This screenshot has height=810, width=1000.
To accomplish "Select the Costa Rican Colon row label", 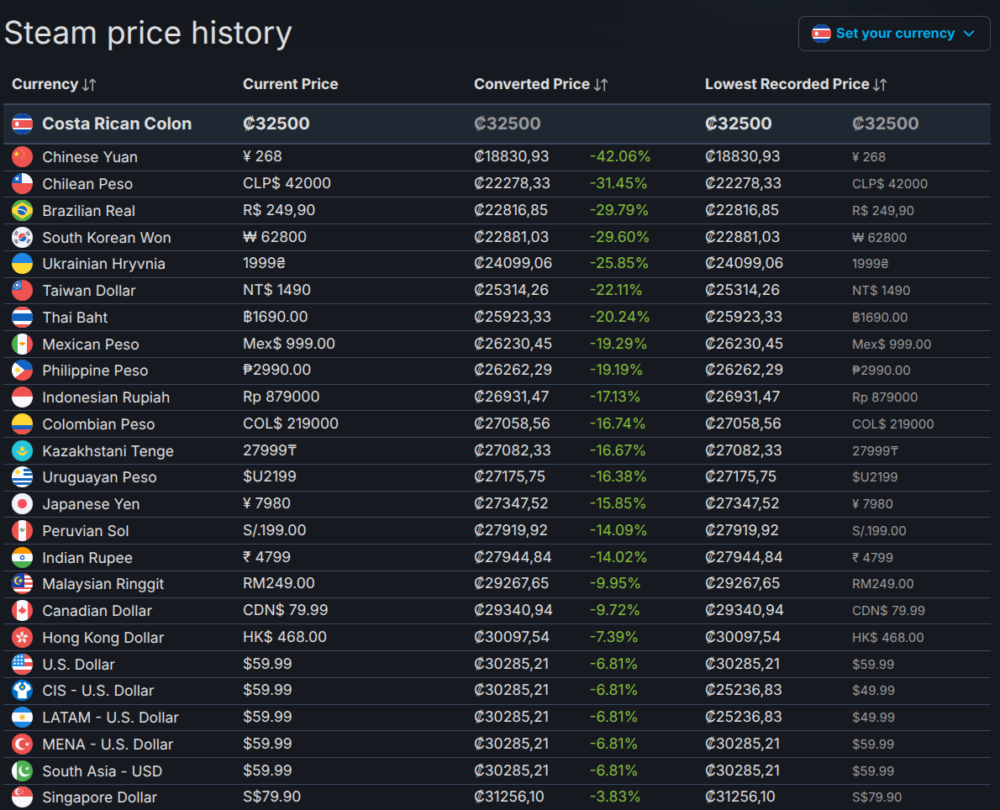I will pos(117,124).
